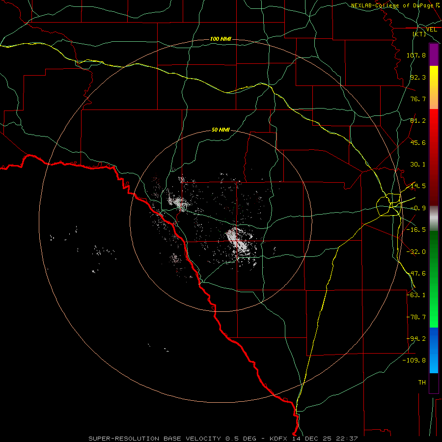The height and width of the screenshot is (442, 442).
Task: Click the 50 NMI range ring label
Action: 221,130
